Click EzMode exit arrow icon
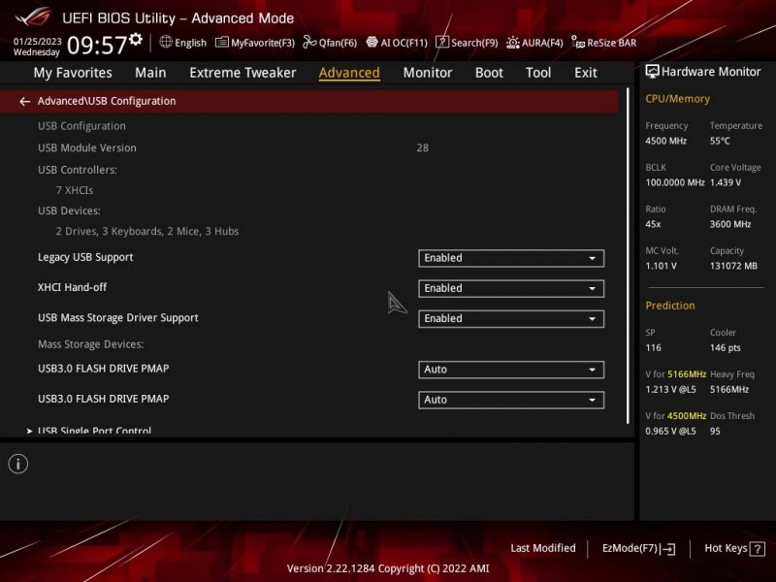Viewport: 776px width, 582px height. [667, 548]
